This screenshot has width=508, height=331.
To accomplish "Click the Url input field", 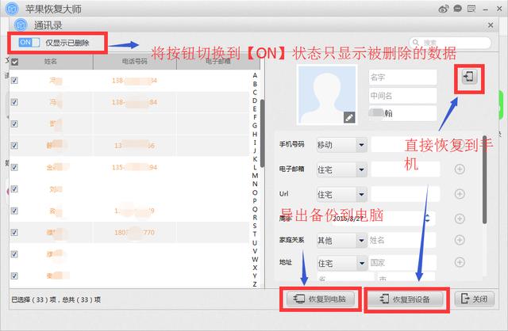I will click(406, 194).
